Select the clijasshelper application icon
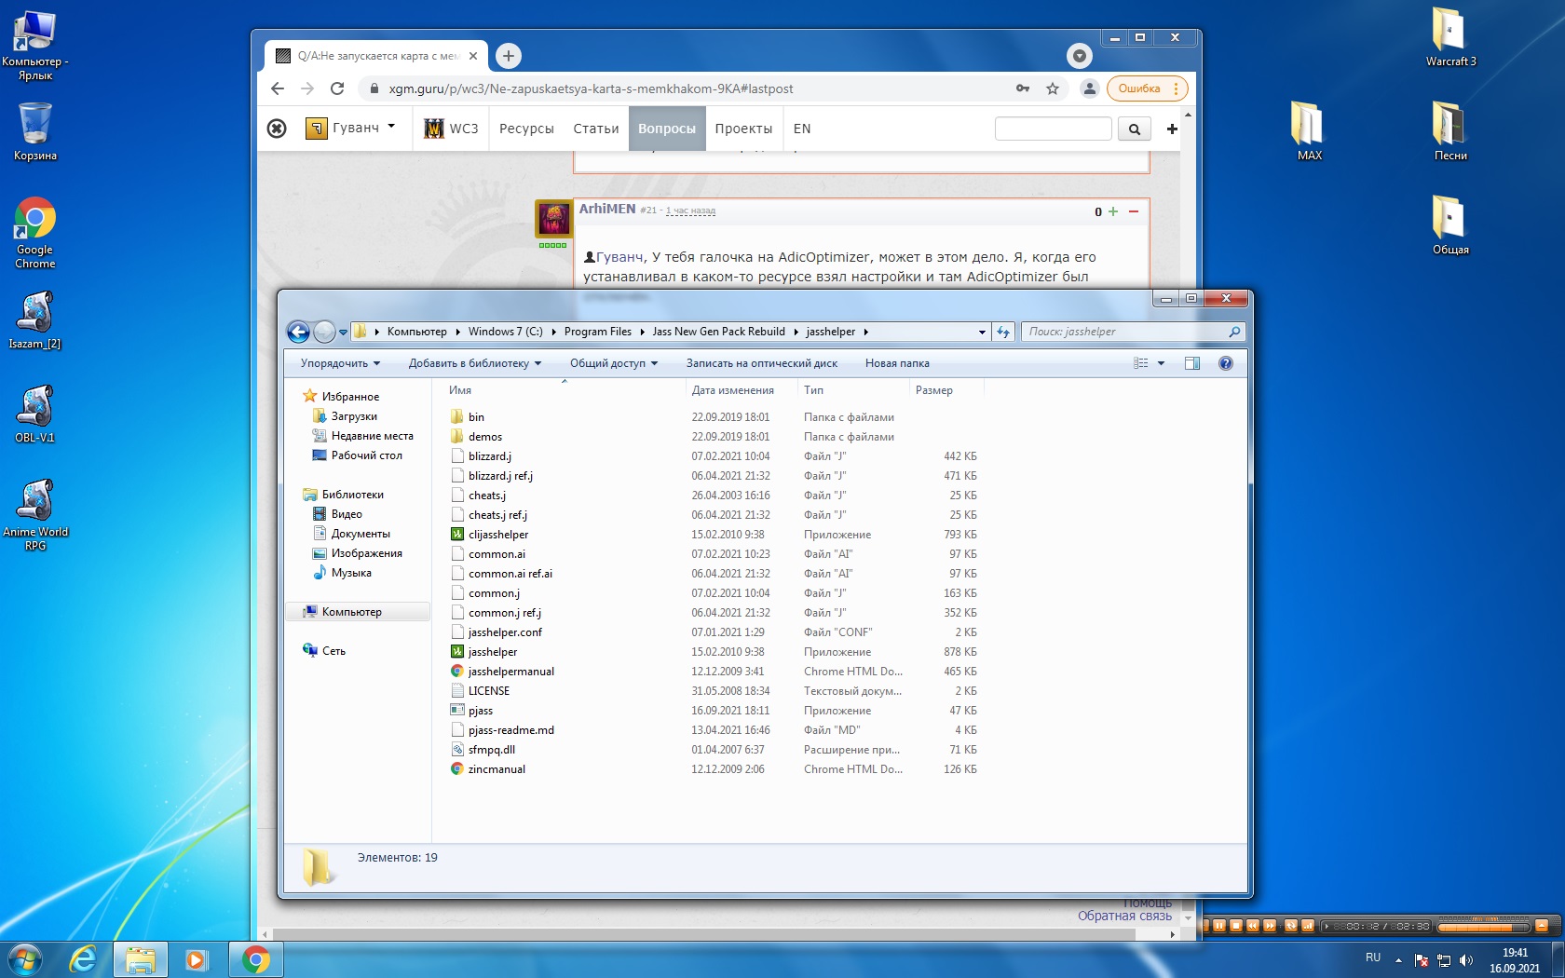1565x978 pixels. [x=457, y=535]
